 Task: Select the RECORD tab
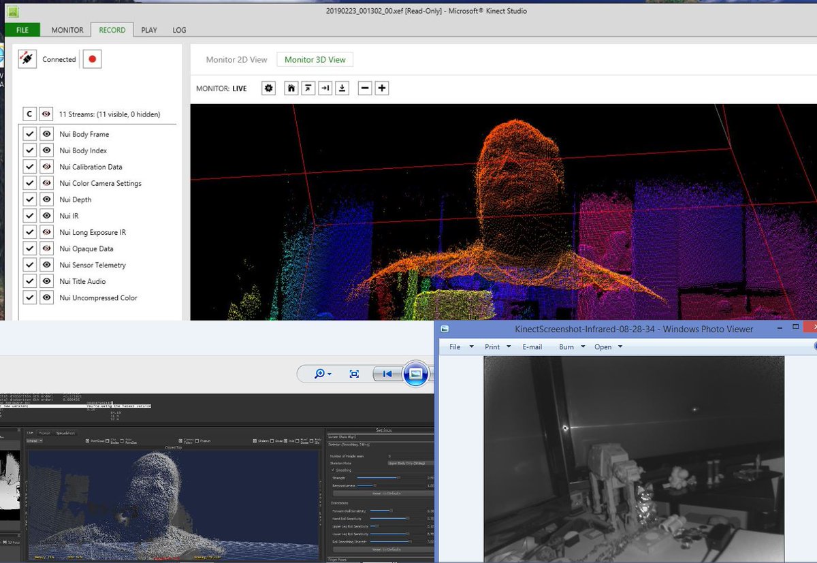coord(112,30)
